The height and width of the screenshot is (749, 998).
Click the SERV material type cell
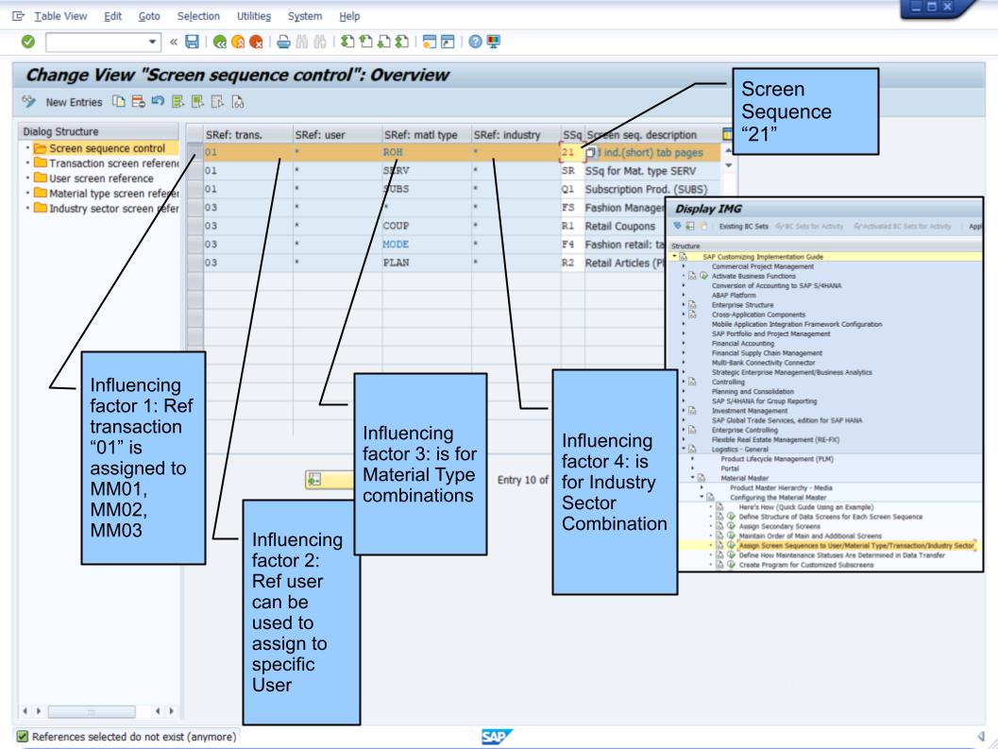tap(426, 171)
